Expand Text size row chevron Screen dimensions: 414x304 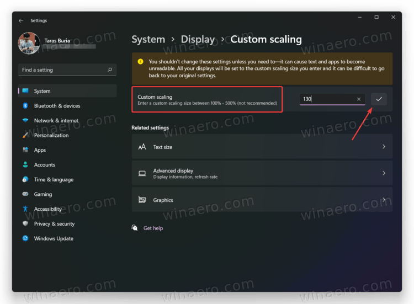pyautogui.click(x=384, y=147)
